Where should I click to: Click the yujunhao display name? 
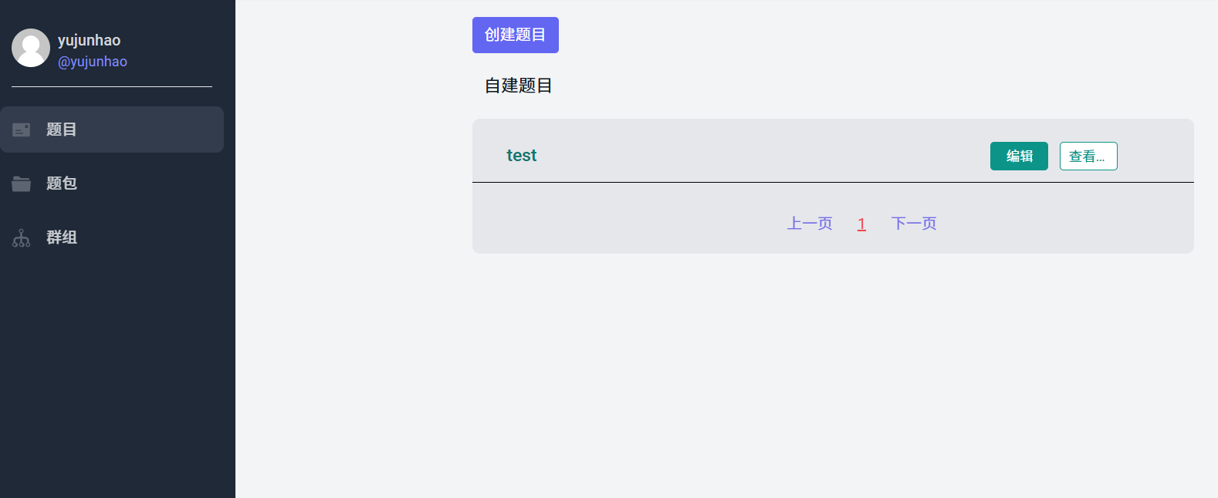[90, 40]
